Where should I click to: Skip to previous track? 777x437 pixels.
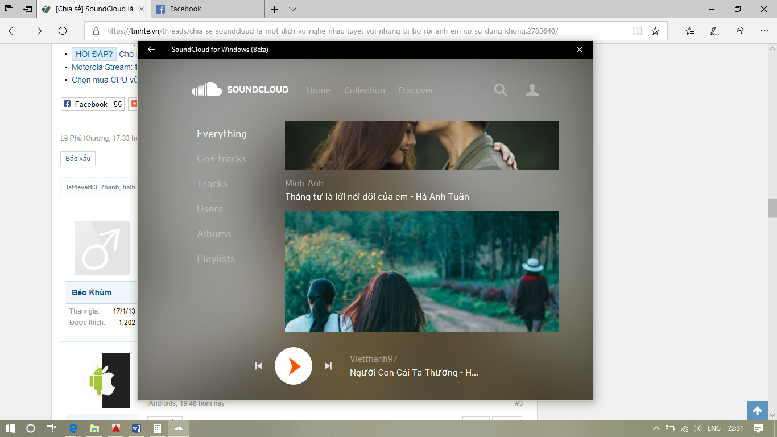point(259,366)
